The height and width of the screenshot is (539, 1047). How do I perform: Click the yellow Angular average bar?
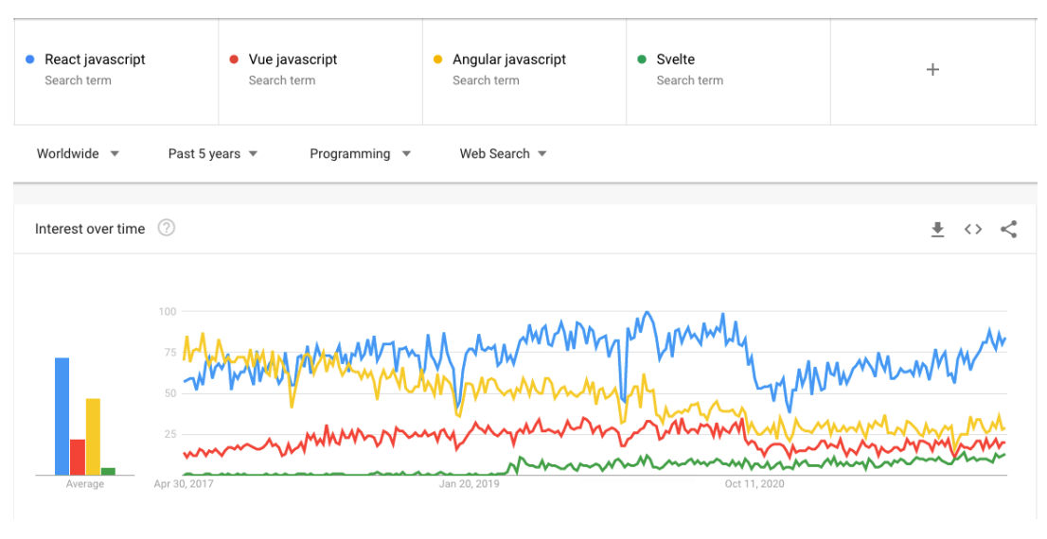93,436
